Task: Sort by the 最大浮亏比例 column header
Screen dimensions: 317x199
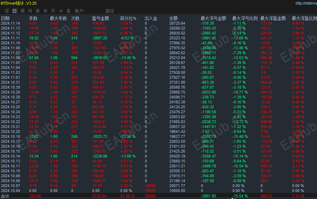Action: 245,18
